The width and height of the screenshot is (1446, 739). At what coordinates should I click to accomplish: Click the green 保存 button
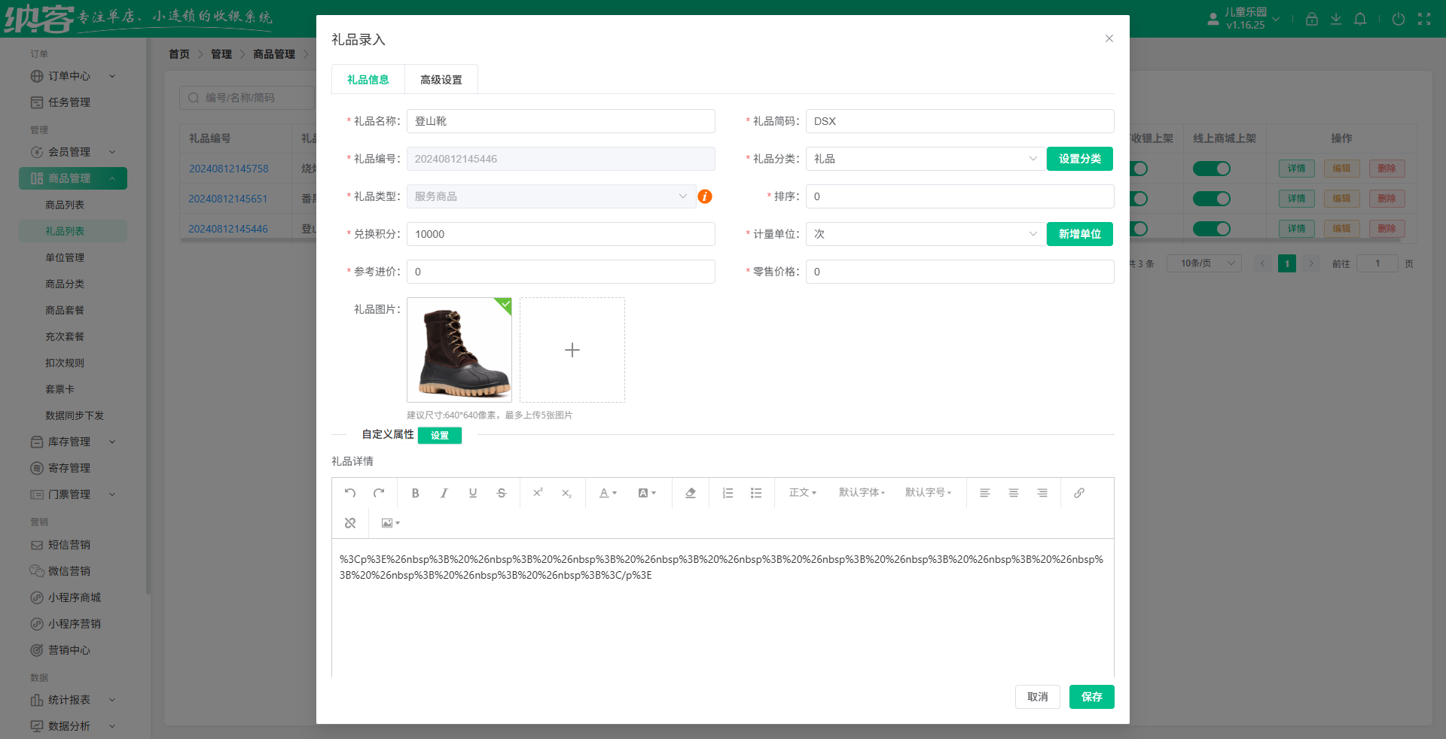(1091, 697)
